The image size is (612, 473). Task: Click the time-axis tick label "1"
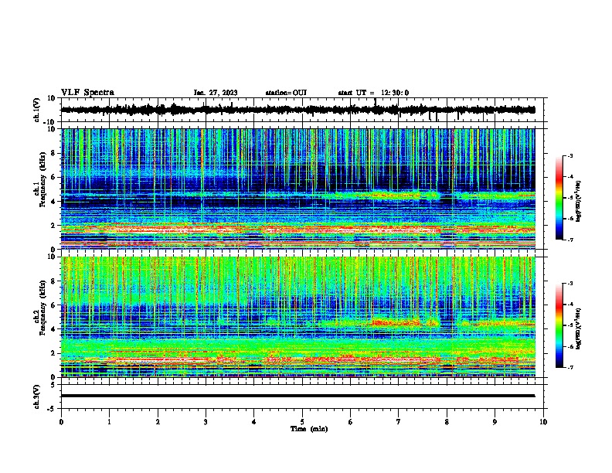pyautogui.click(x=109, y=422)
